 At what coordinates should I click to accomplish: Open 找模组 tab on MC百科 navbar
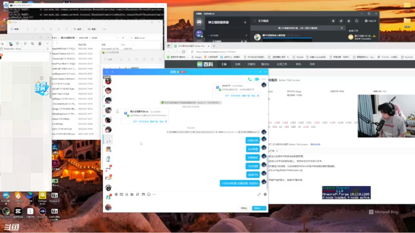point(251,64)
